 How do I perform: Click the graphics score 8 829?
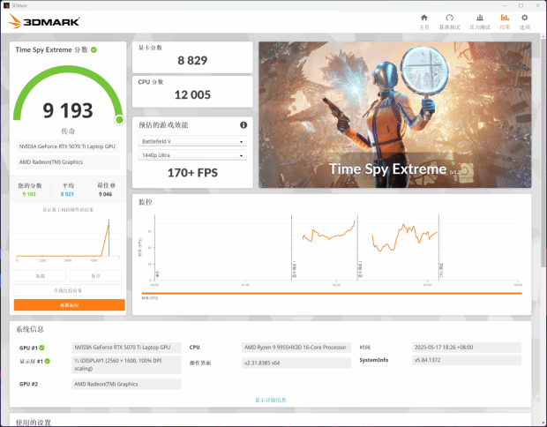[x=192, y=60]
